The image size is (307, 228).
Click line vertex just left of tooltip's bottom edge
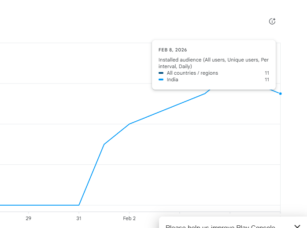coord(205,93)
